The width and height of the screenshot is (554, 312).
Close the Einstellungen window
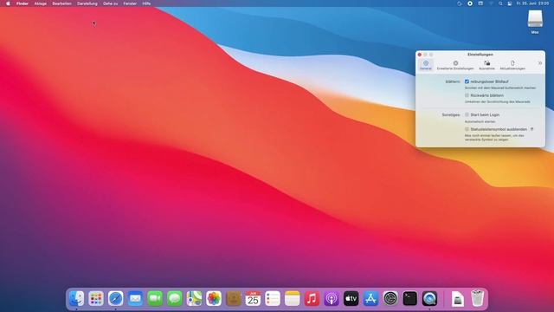(419, 55)
